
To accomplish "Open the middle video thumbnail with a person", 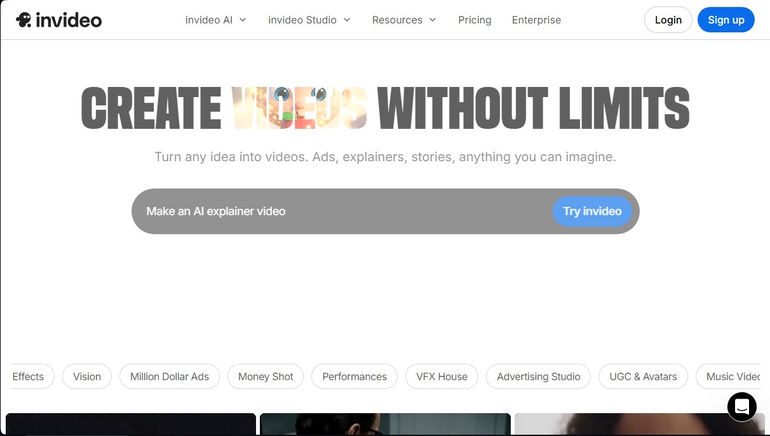I will tap(385, 424).
